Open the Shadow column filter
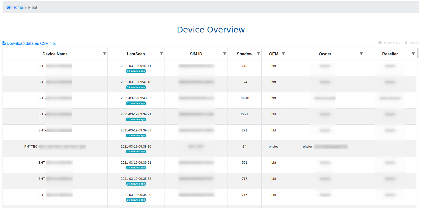This screenshot has height=211, width=421. tap(259, 53)
